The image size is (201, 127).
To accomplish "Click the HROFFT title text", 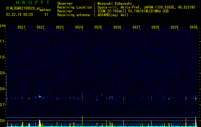I will point(33,3).
